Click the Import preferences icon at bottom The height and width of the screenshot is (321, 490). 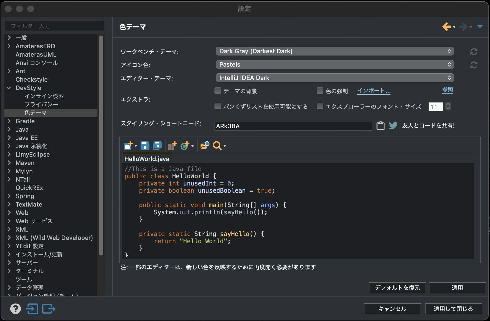[32, 309]
